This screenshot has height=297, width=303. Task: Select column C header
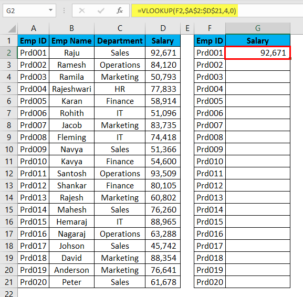coord(120,28)
